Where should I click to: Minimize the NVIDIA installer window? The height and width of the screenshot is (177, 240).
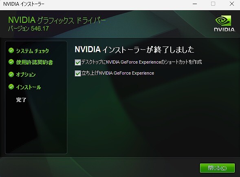pos(195,4)
